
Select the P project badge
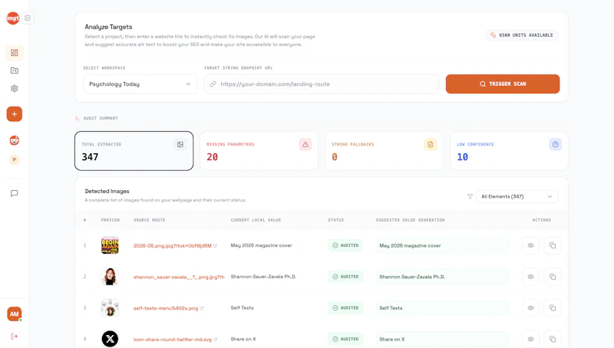[x=15, y=159]
